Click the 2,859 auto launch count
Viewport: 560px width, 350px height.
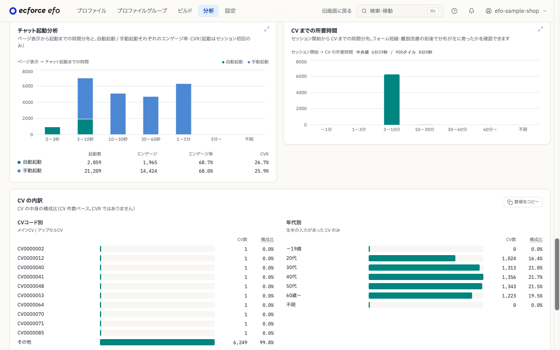94,163
